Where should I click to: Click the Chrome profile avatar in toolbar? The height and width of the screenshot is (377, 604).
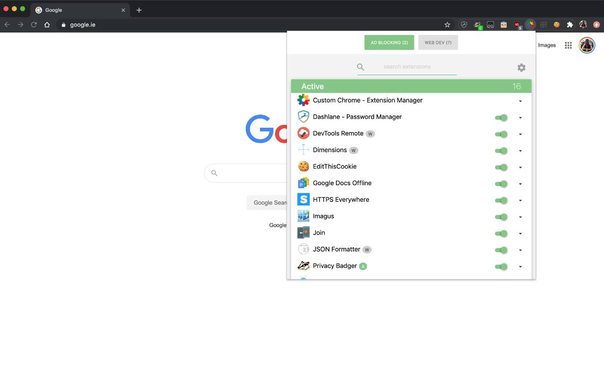(x=583, y=25)
